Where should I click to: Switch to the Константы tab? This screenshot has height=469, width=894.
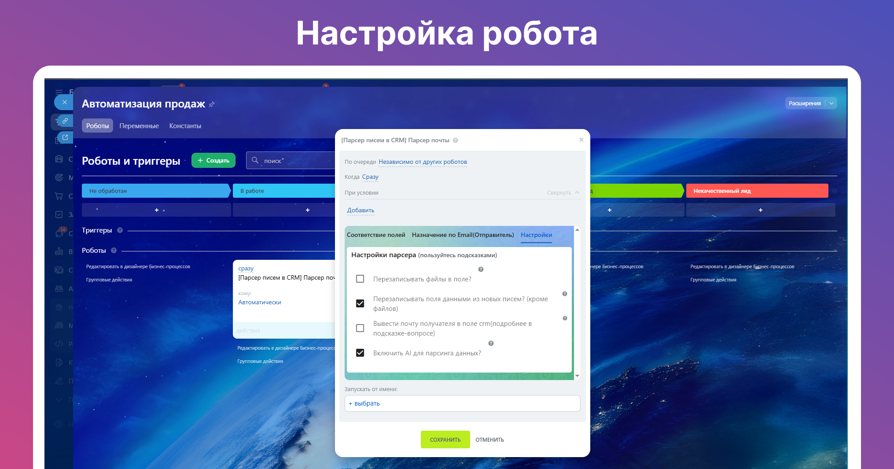pyautogui.click(x=185, y=126)
